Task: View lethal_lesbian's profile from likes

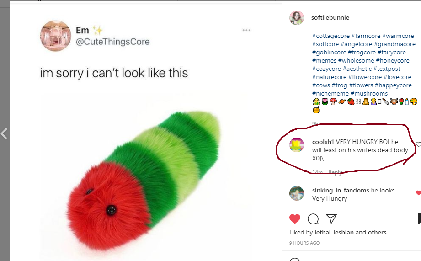Action: pyautogui.click(x=334, y=232)
